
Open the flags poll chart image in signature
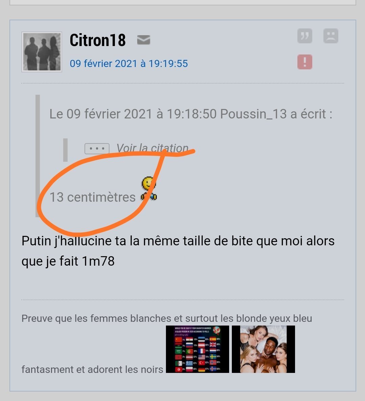[x=197, y=349]
